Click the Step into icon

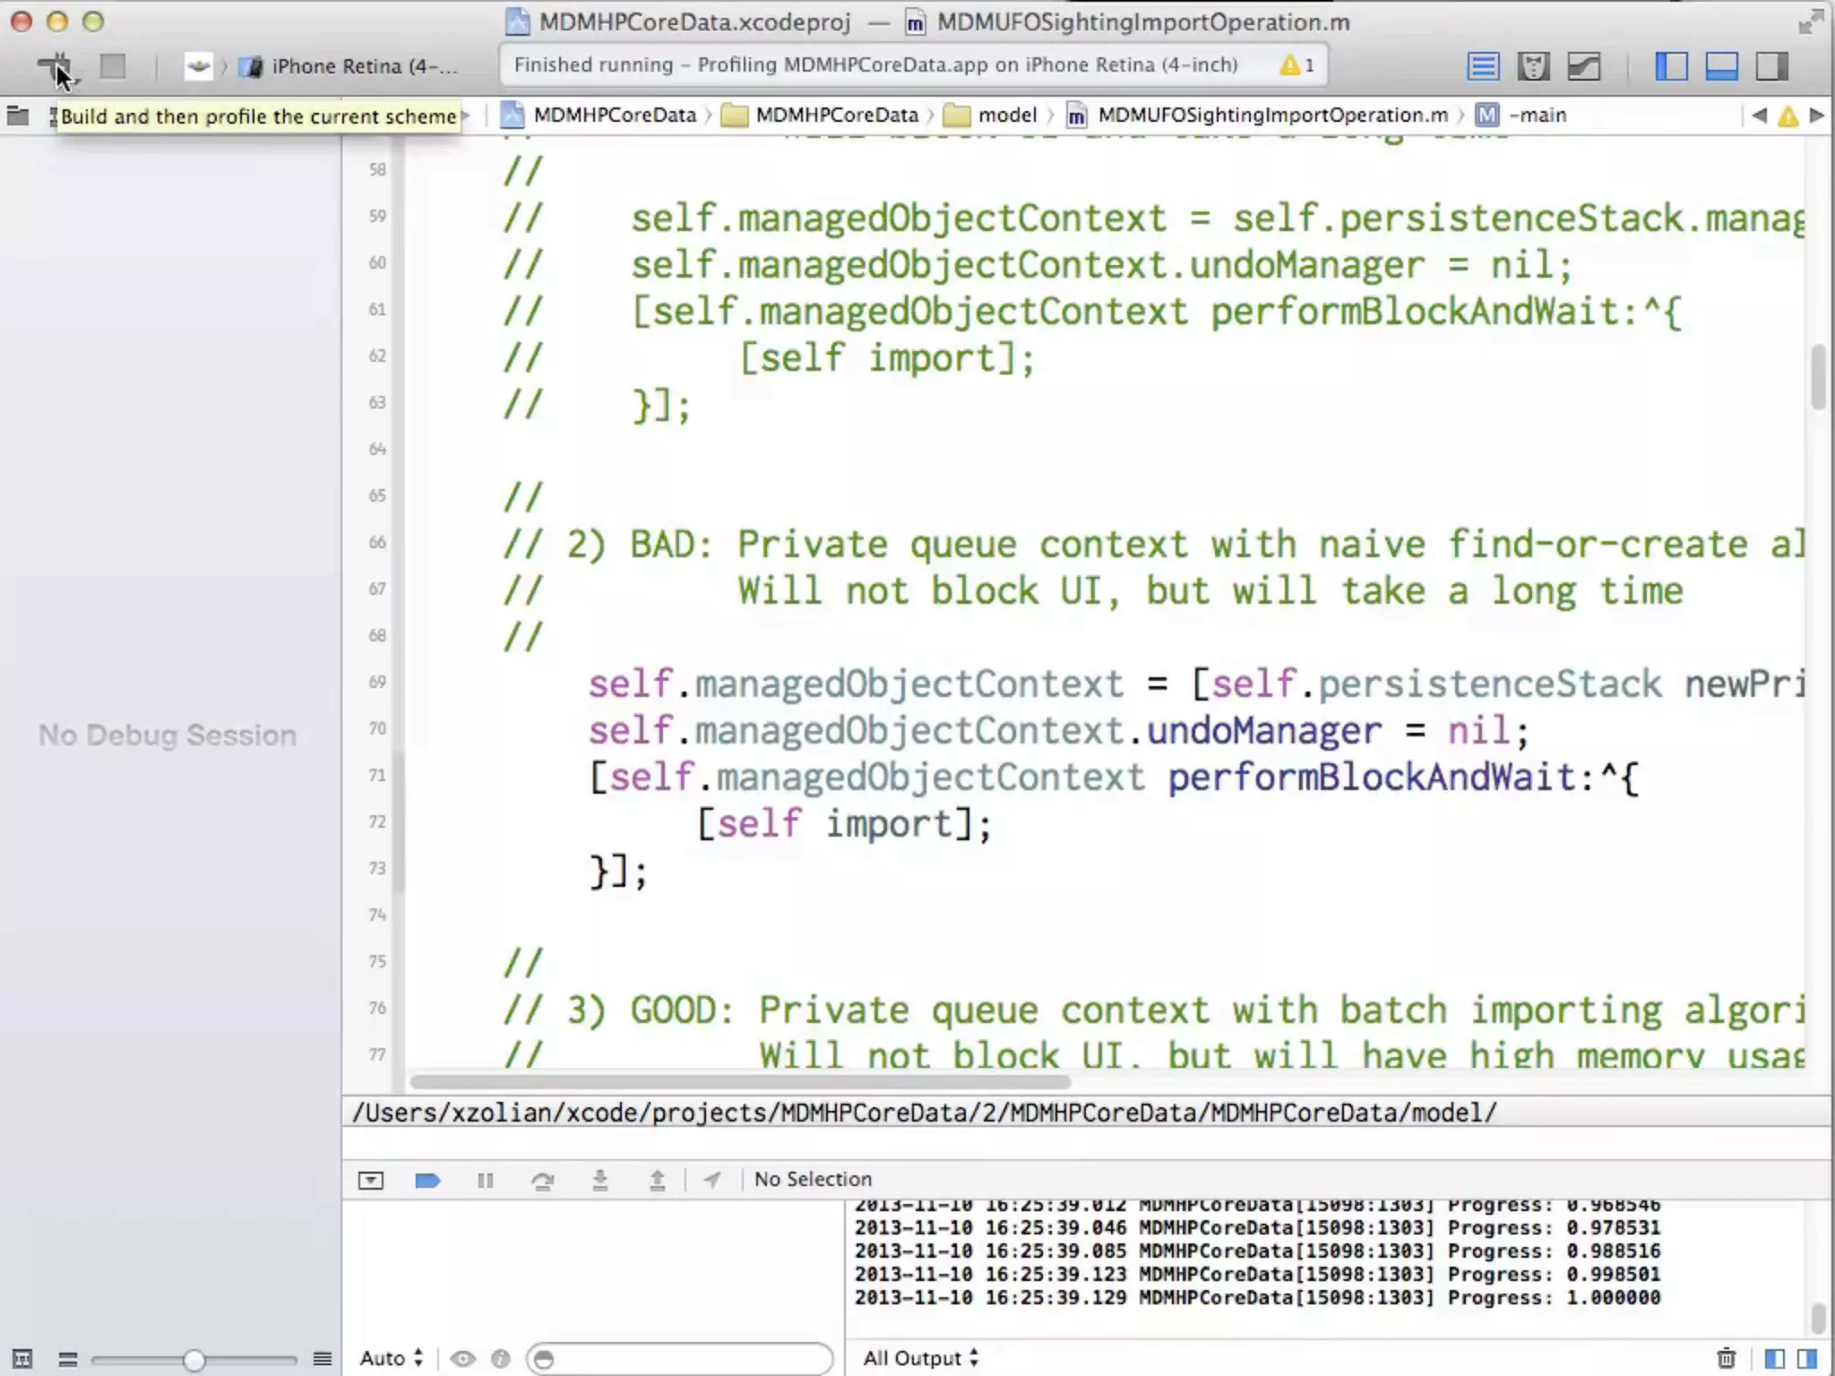point(600,1180)
